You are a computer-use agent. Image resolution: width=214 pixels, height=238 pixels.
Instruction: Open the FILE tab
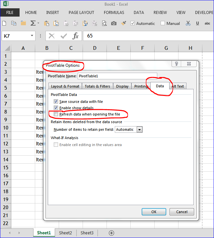point(10,12)
